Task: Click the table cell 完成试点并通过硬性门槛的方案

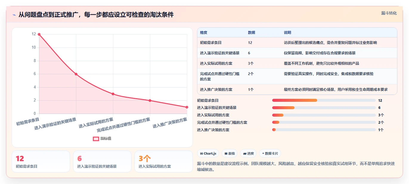Action: [x=220, y=77]
